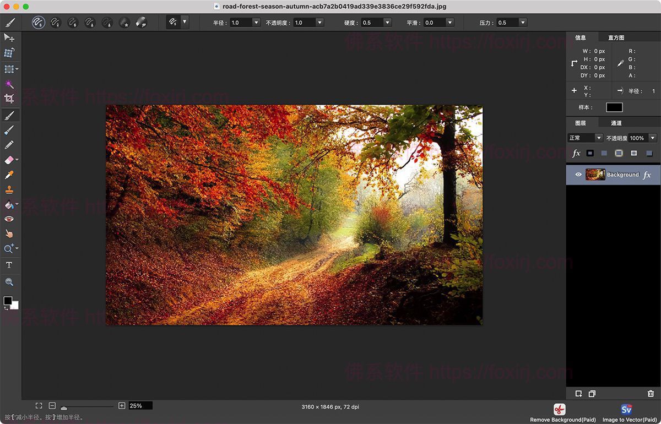Select the Magic Wand tool
Image resolution: width=661 pixels, height=424 pixels.
[9, 84]
